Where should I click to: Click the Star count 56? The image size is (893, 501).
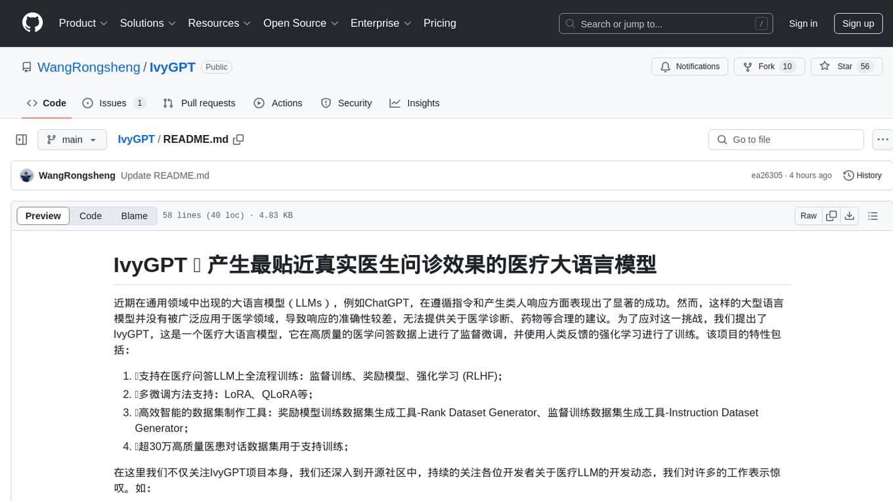click(865, 67)
